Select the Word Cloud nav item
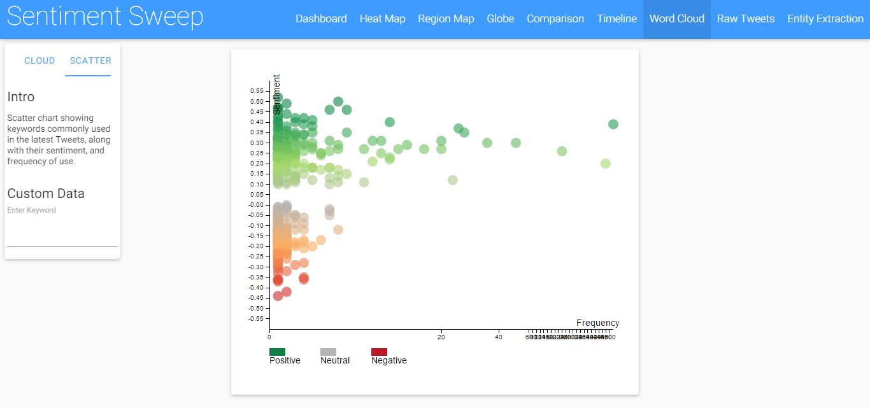Screen dimensions: 870x408 tap(676, 19)
